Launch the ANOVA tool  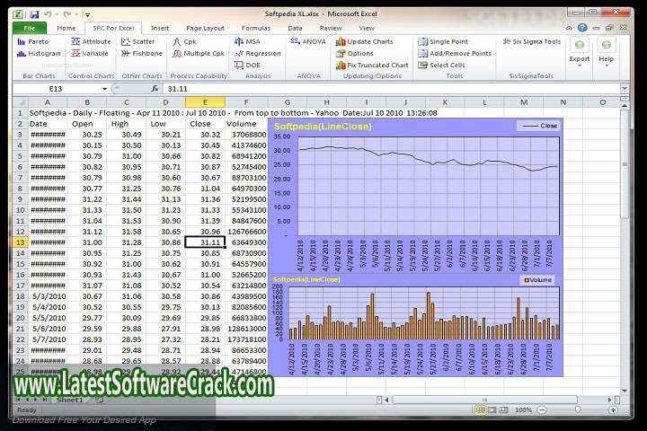click(x=308, y=41)
